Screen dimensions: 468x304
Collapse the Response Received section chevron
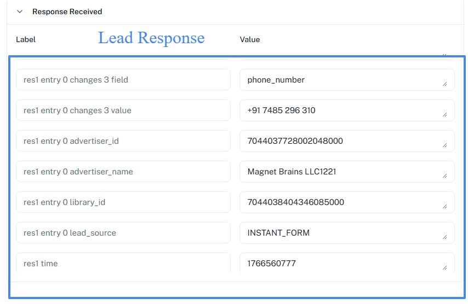click(x=20, y=11)
